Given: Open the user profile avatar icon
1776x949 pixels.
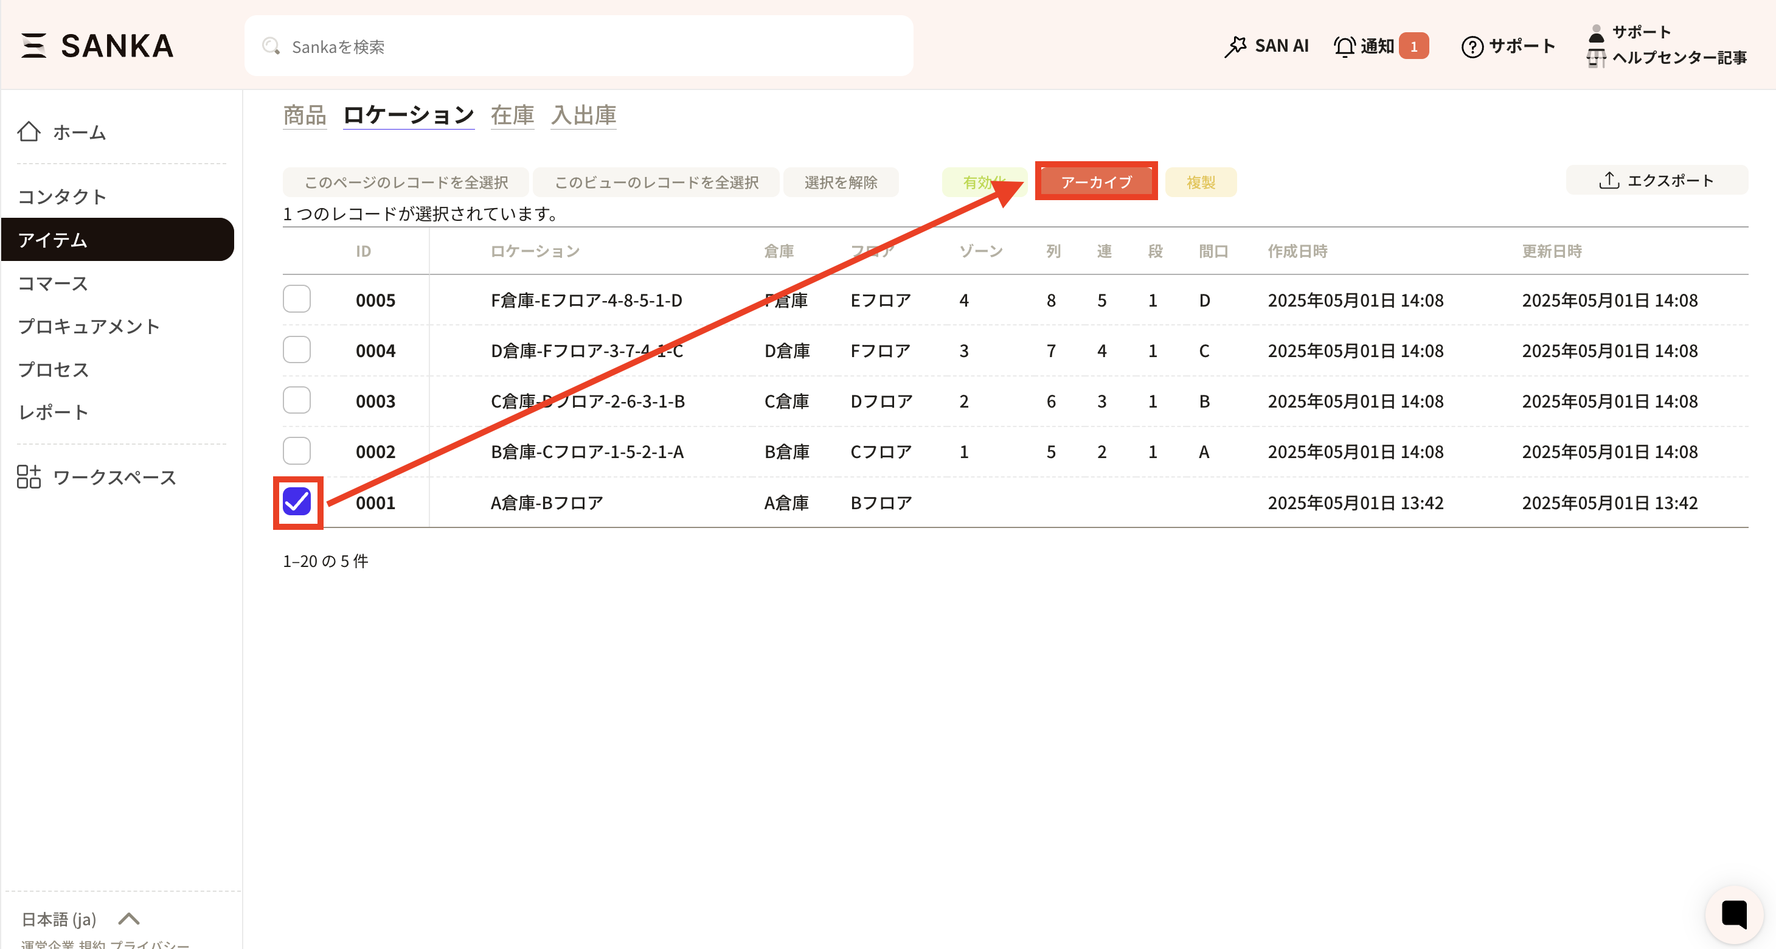Looking at the screenshot, I should (x=1595, y=33).
